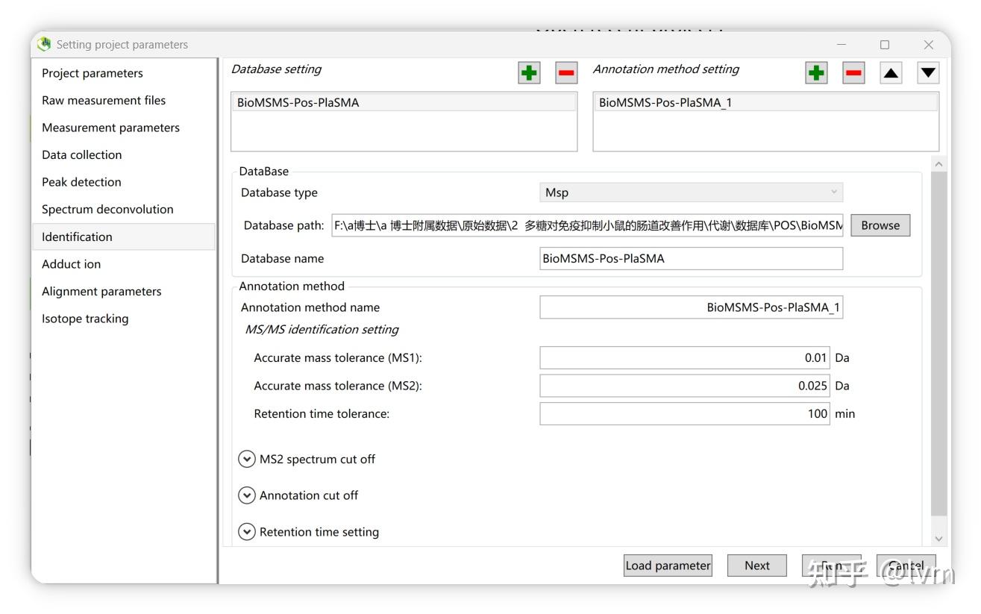This screenshot has width=981, height=614.
Task: Click Next to proceed
Action: (756, 566)
